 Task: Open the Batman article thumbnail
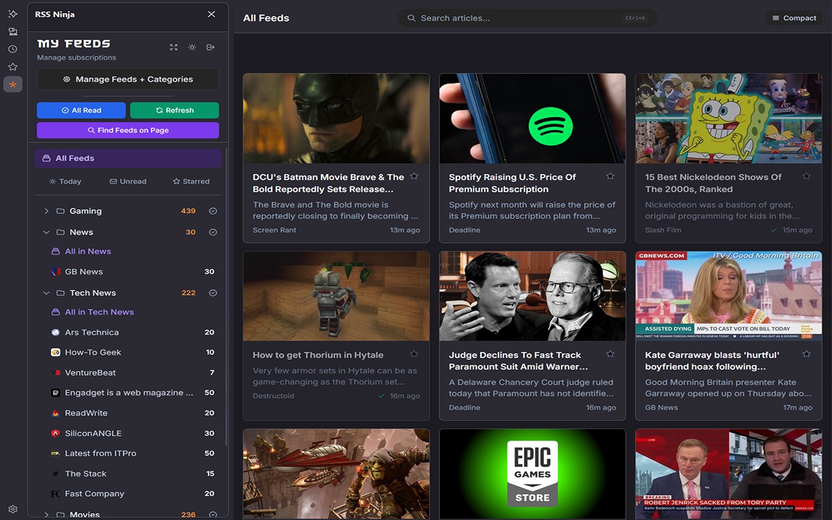click(336, 118)
